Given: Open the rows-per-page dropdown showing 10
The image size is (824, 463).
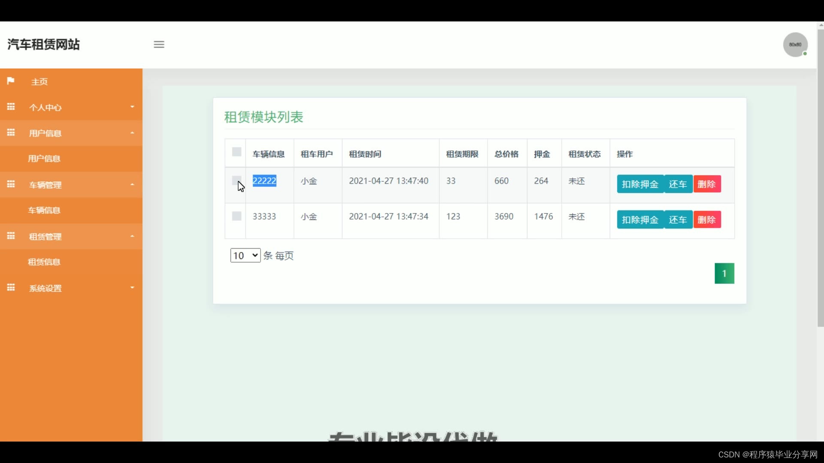Looking at the screenshot, I should (245, 256).
